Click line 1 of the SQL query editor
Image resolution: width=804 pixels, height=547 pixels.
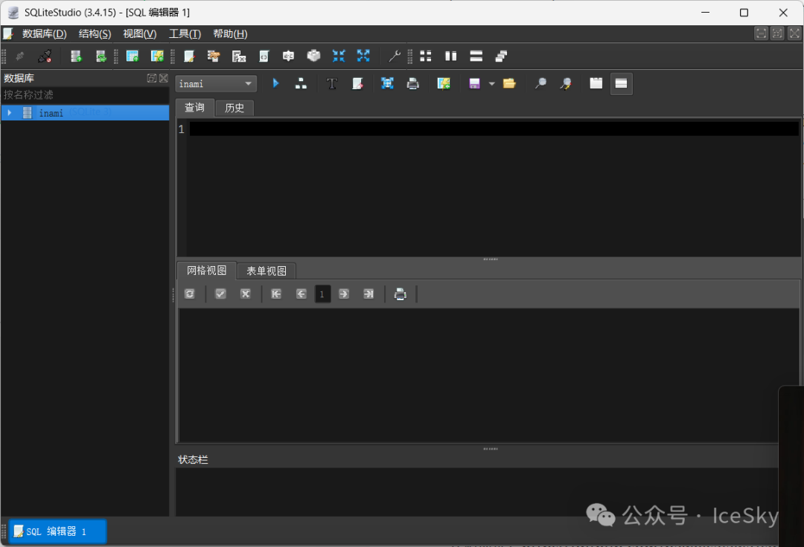click(491, 129)
